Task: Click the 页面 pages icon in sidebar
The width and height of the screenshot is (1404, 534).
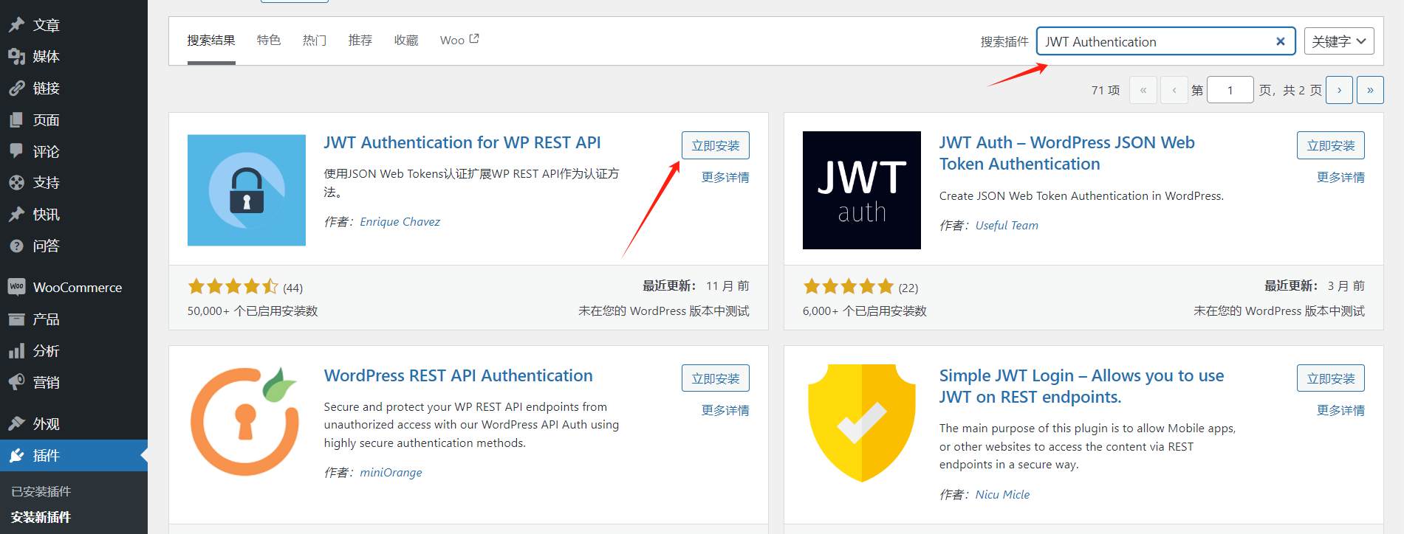Action: (16, 120)
